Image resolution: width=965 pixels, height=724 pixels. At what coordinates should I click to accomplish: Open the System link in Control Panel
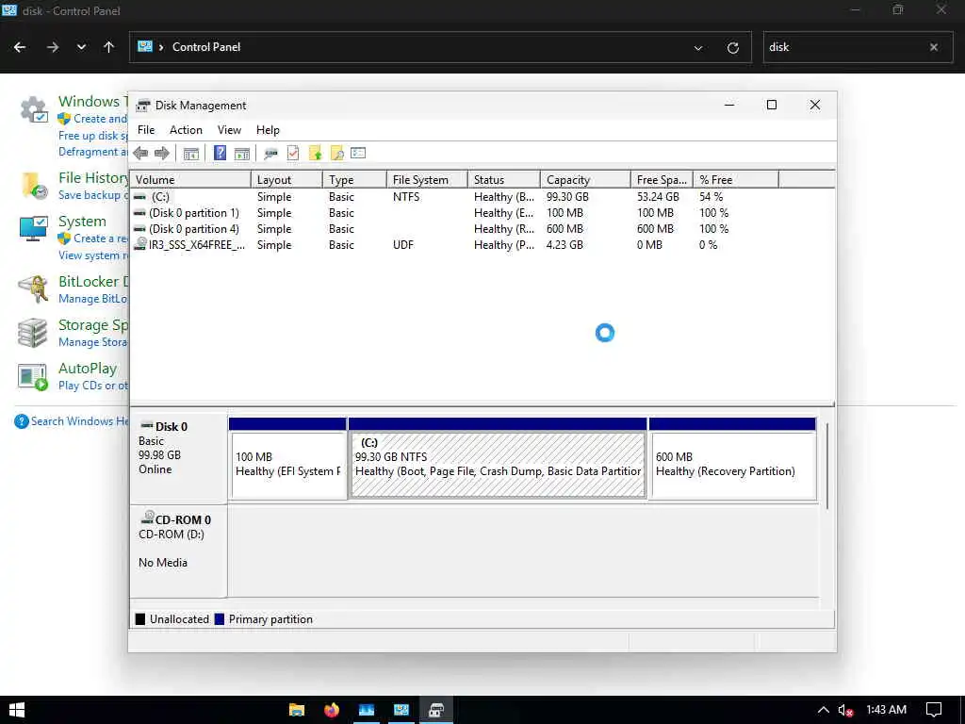[82, 221]
